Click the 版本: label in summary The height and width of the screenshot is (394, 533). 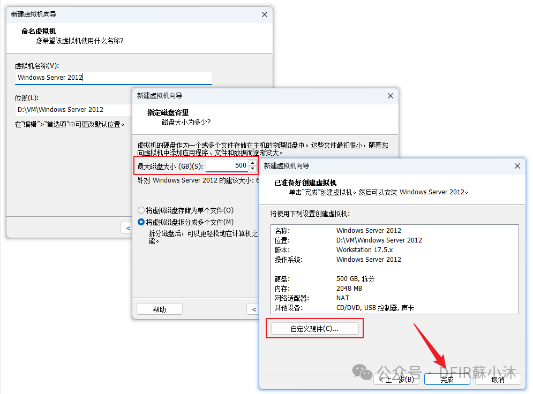point(282,250)
